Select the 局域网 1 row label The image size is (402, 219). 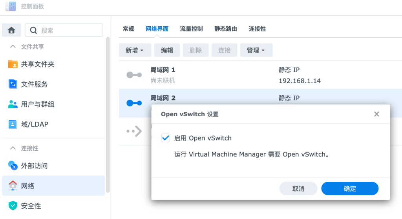pyautogui.click(x=163, y=70)
